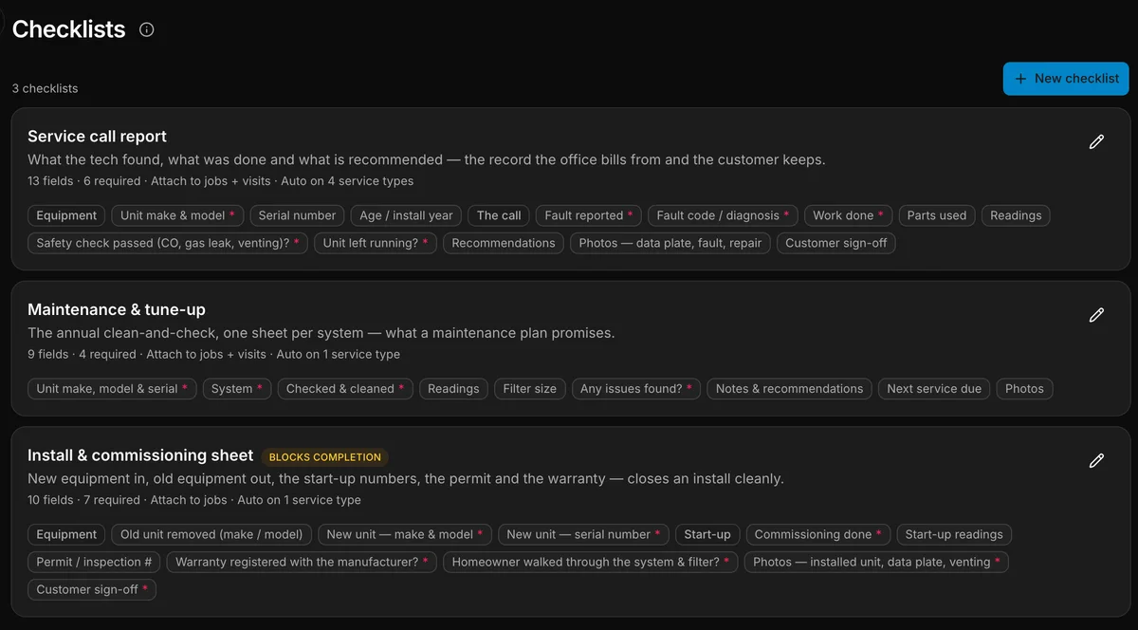Select 'Warranty registered with the manufacturer?' chip
The width and height of the screenshot is (1138, 630).
303,562
